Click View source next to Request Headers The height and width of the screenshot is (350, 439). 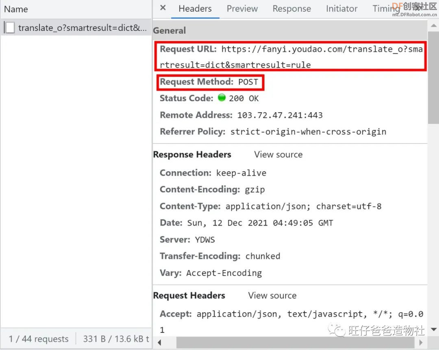click(x=272, y=296)
